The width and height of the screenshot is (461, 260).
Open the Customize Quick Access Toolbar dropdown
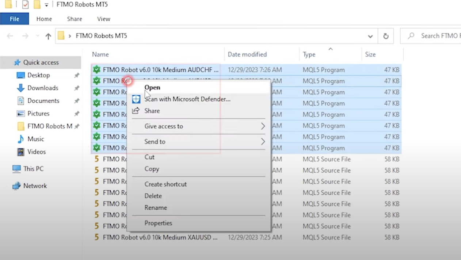click(46, 5)
